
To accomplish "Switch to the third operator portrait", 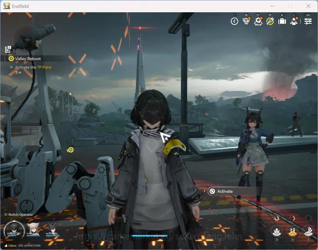I will click(x=52, y=229).
